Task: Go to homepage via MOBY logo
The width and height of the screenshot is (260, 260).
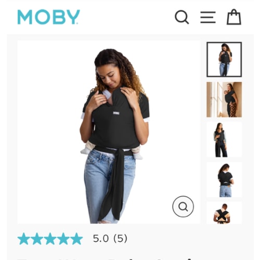Action: point(49,17)
